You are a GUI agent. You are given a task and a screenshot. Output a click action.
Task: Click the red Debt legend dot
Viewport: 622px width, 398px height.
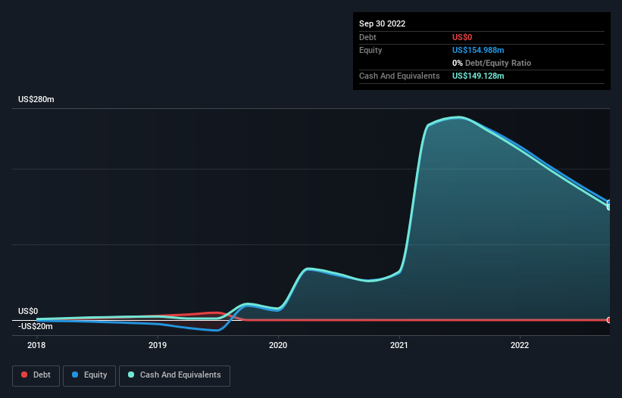(24, 375)
